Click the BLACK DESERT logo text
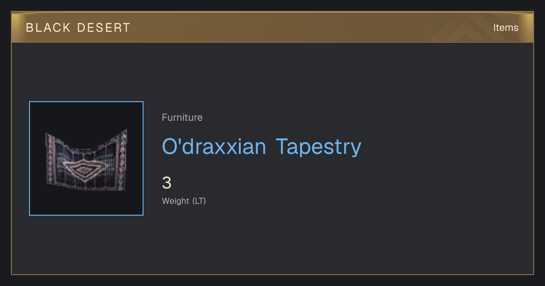Screen dimensions: 545x286 (x=78, y=28)
